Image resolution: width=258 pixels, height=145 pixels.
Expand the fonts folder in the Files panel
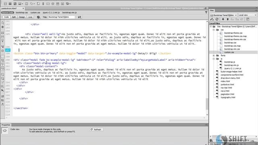[x=214, y=56]
